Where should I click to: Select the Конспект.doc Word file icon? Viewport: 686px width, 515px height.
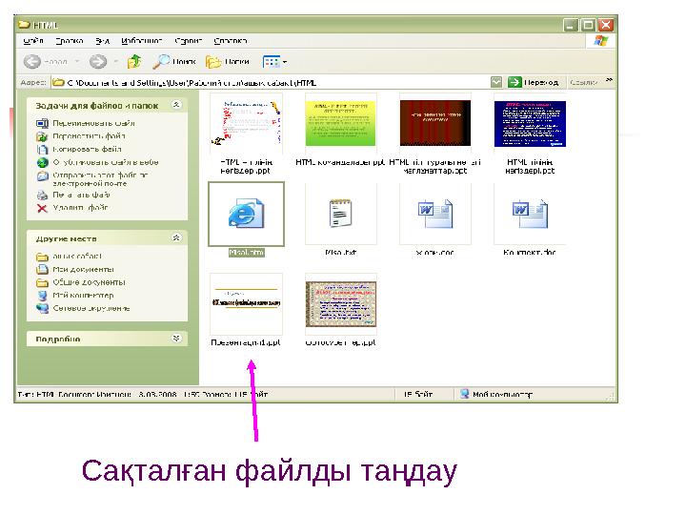[530, 214]
